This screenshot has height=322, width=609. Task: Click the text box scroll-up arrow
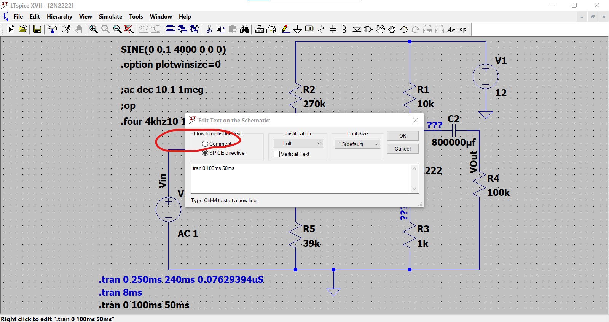[x=414, y=168]
